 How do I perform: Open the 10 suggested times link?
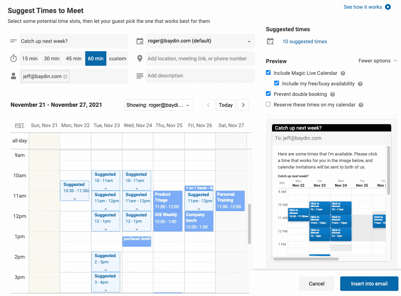(304, 41)
